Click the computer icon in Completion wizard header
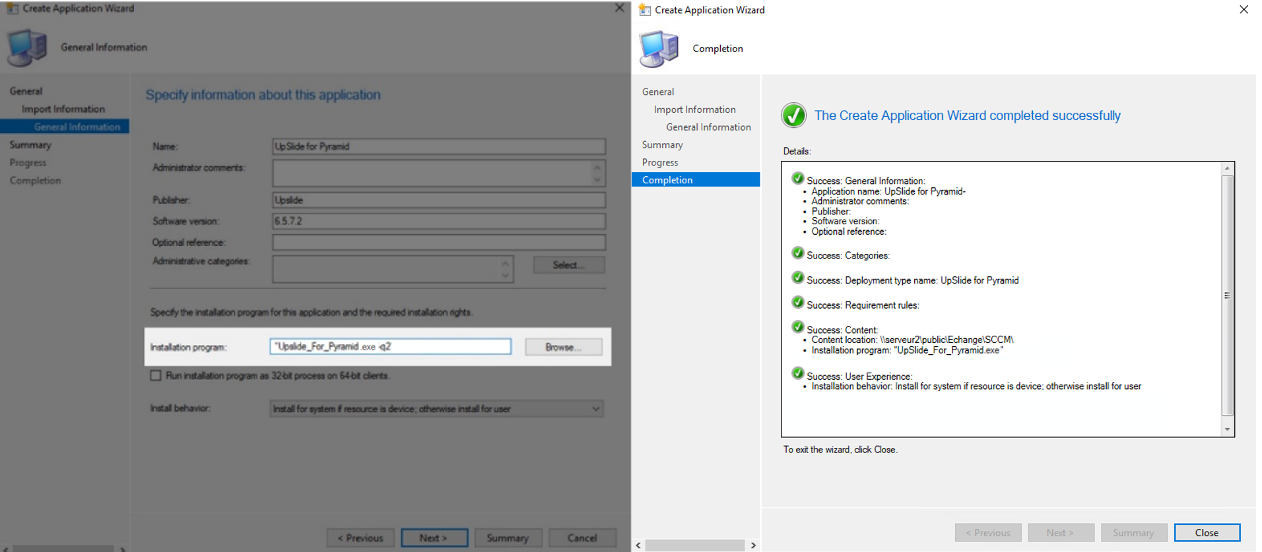Screen dimensions: 1262x552 coord(659,49)
